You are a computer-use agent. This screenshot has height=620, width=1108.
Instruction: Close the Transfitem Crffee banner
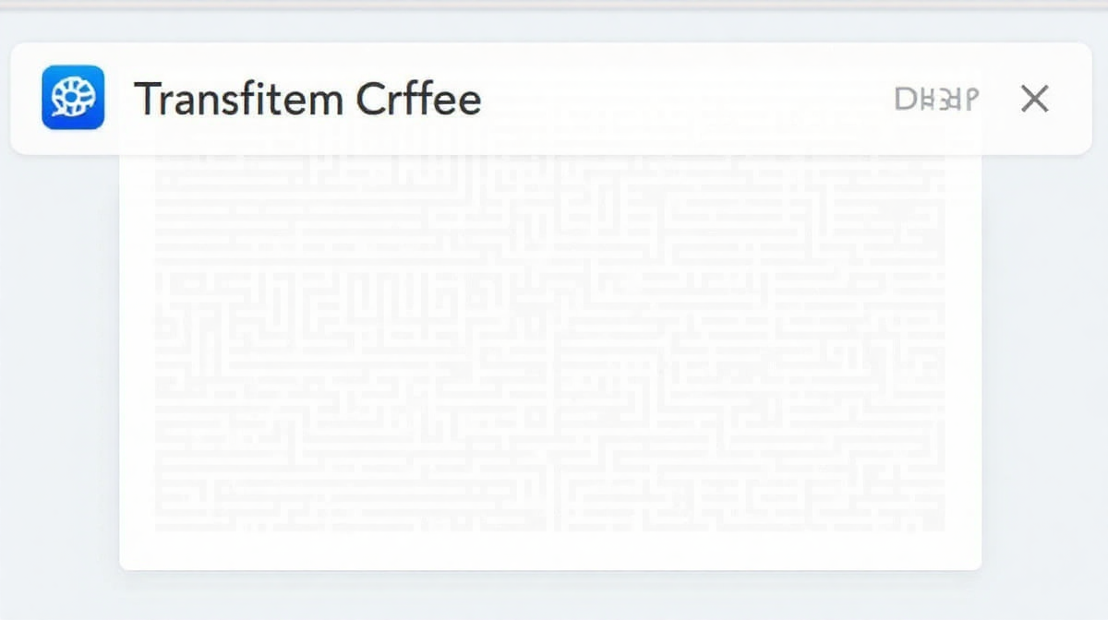pos(1034,99)
